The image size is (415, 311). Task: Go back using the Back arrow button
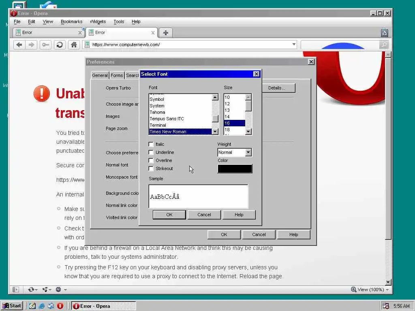[19, 45]
